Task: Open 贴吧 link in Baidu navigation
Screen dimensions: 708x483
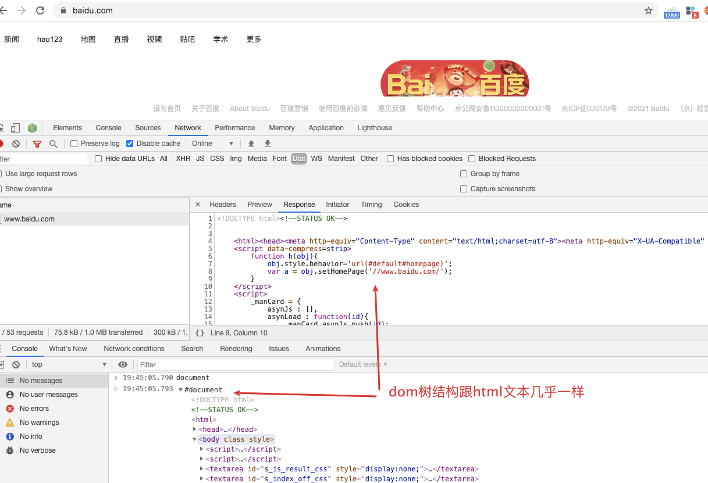Action: click(x=187, y=40)
